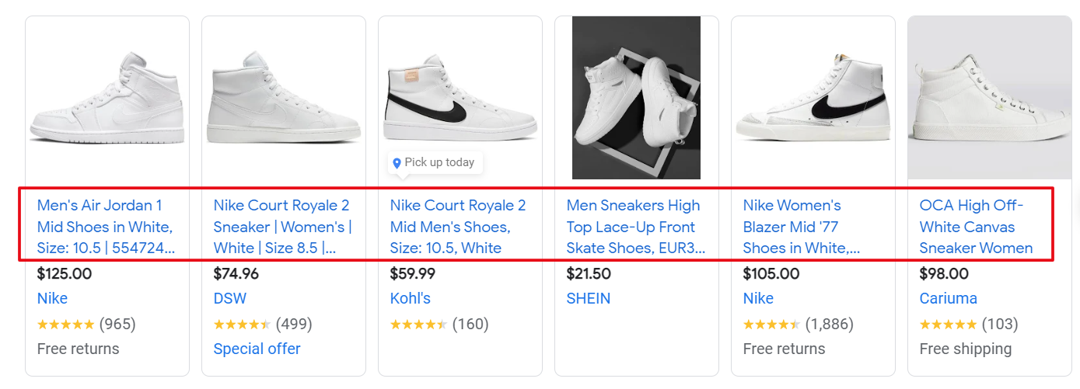Screen dimensions: 1080x389
Task: Click the Nike Blazer Mid '77 image
Action: point(813,98)
